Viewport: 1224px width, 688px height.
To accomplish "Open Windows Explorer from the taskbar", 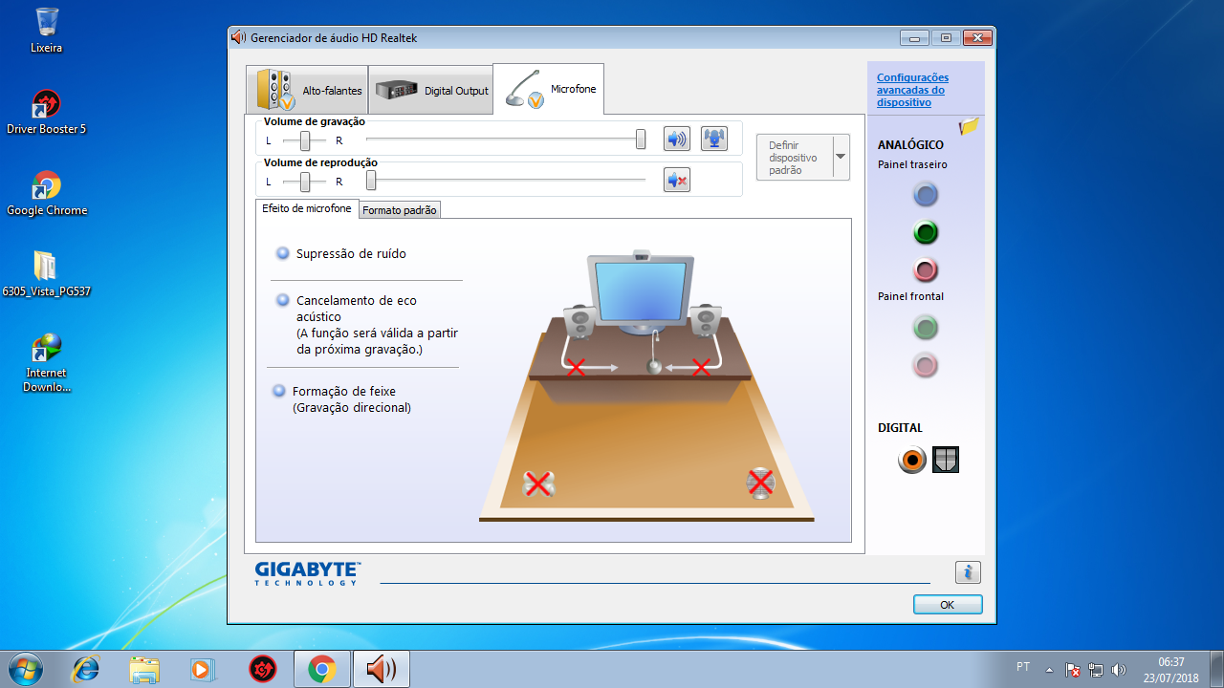I will coord(144,669).
